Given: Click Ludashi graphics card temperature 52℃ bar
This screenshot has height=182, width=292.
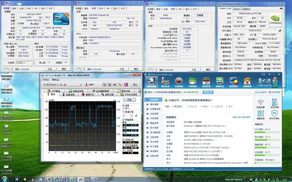Looking at the screenshot, I should [x=267, y=140].
